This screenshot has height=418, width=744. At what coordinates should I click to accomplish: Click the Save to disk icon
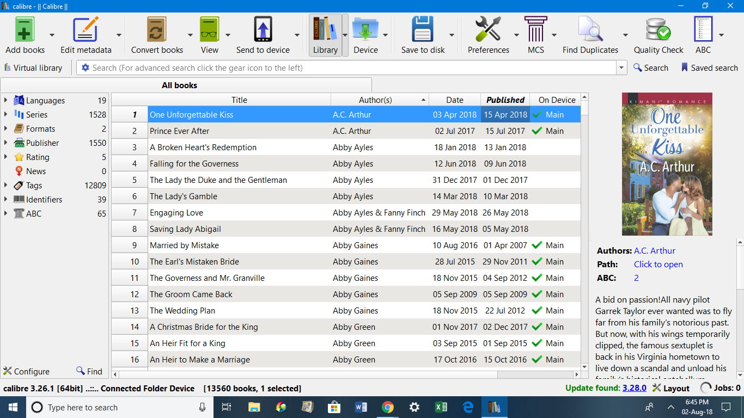click(x=423, y=29)
